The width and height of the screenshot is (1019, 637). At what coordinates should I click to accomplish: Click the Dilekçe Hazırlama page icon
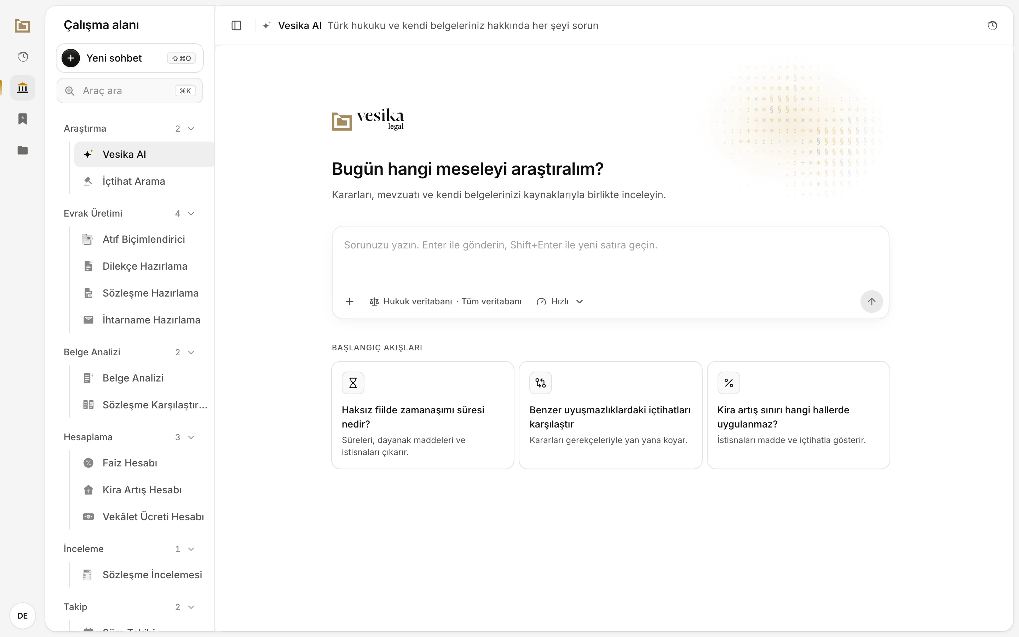tap(88, 266)
